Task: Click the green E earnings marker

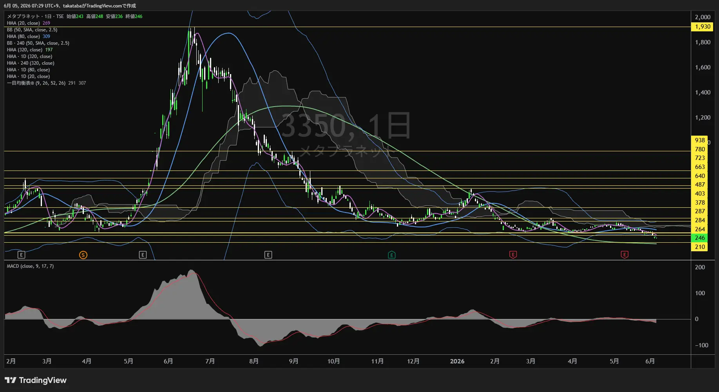Action: click(x=391, y=255)
